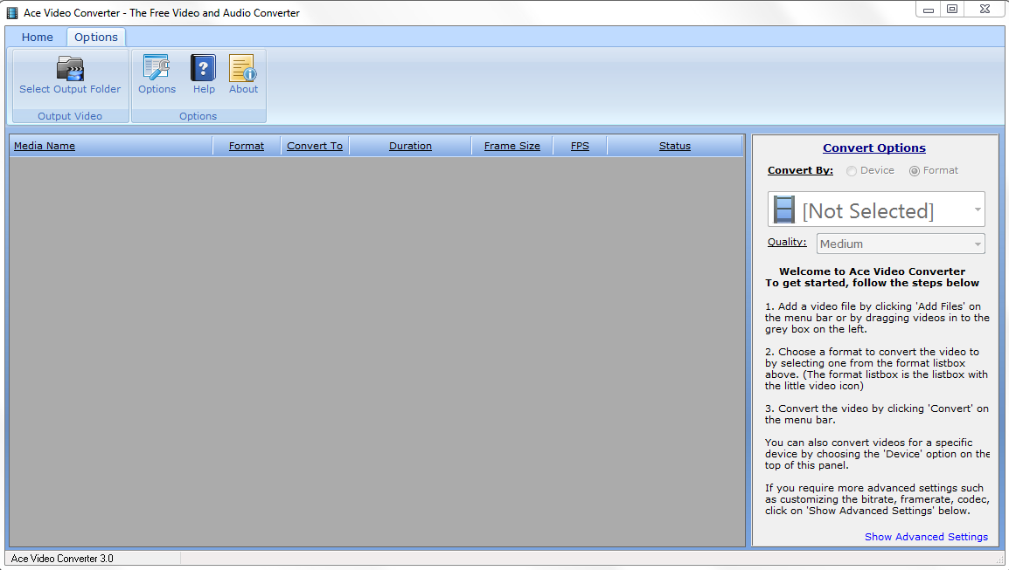Minimize the Ace Video Converter window
This screenshot has width=1009, height=570.
(x=928, y=9)
